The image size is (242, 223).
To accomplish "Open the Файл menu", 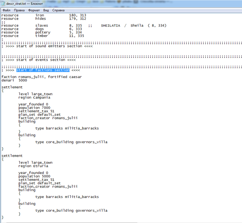I will click(x=6, y=10).
